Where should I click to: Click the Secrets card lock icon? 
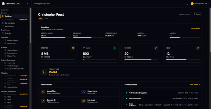156,48
